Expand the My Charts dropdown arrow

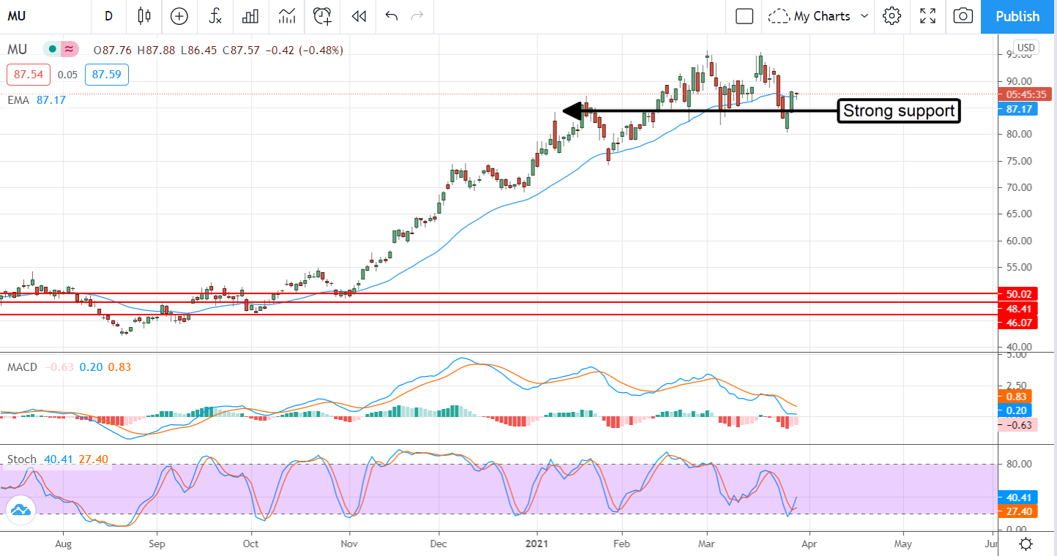(x=864, y=16)
